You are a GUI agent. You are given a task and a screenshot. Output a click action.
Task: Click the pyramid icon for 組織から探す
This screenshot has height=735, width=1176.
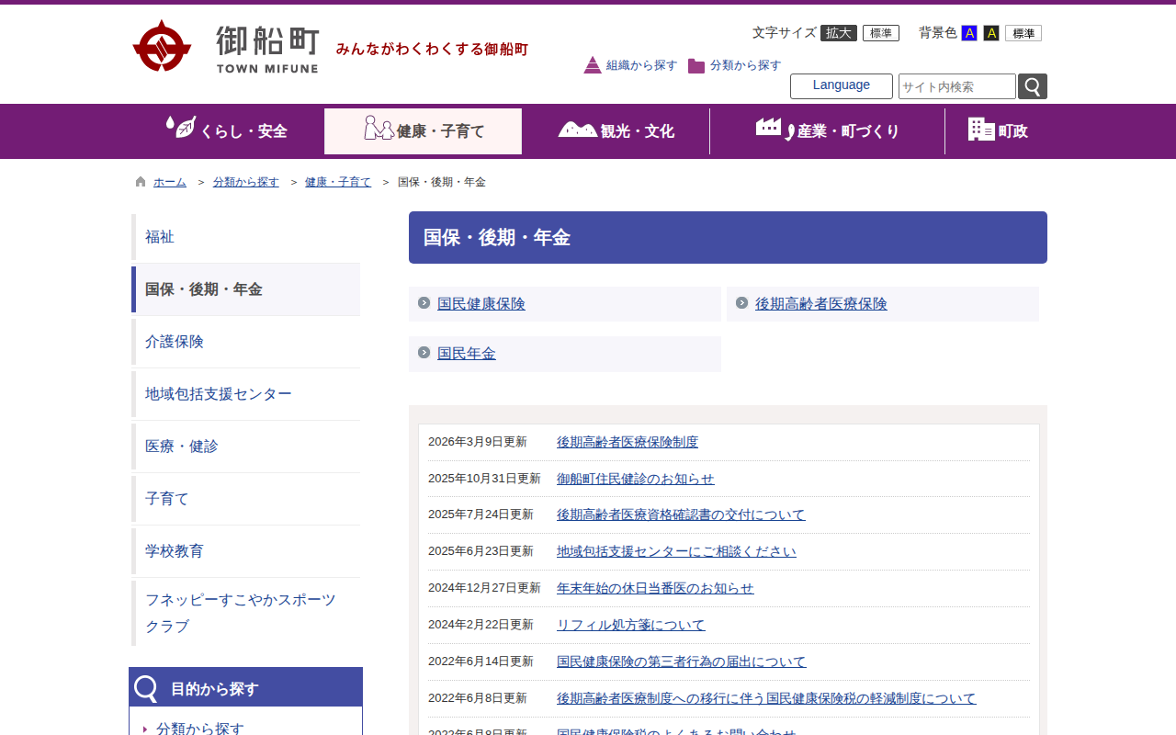593,65
